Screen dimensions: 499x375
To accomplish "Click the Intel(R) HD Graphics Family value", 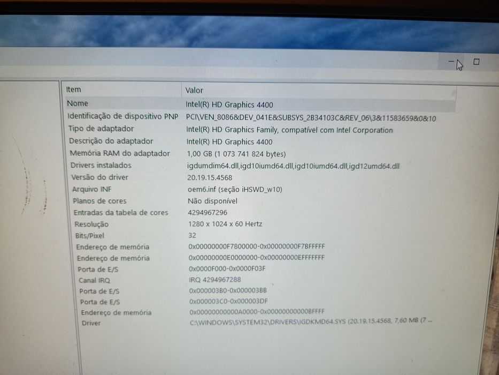I will point(289,130).
